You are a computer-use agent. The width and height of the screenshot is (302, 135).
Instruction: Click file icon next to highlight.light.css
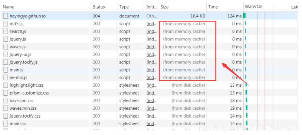point(6,85)
